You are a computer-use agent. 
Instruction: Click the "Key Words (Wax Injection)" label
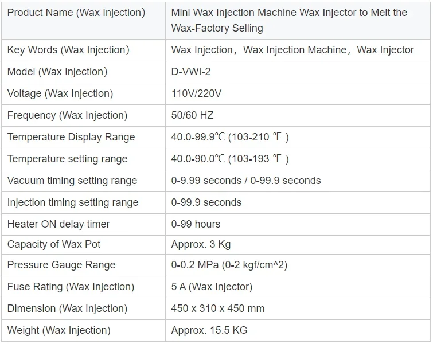(x=68, y=50)
